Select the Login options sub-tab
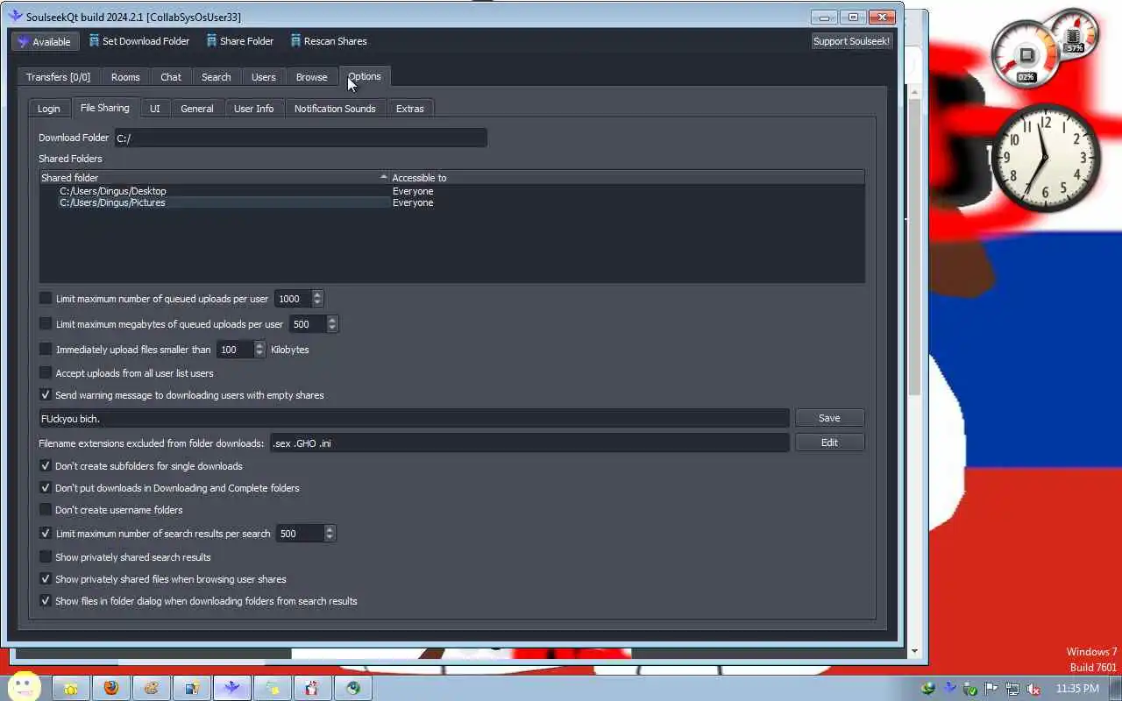The width and height of the screenshot is (1122, 701). 49,109
